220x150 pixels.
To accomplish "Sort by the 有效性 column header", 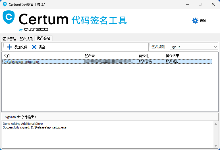I will click(x=150, y=56).
